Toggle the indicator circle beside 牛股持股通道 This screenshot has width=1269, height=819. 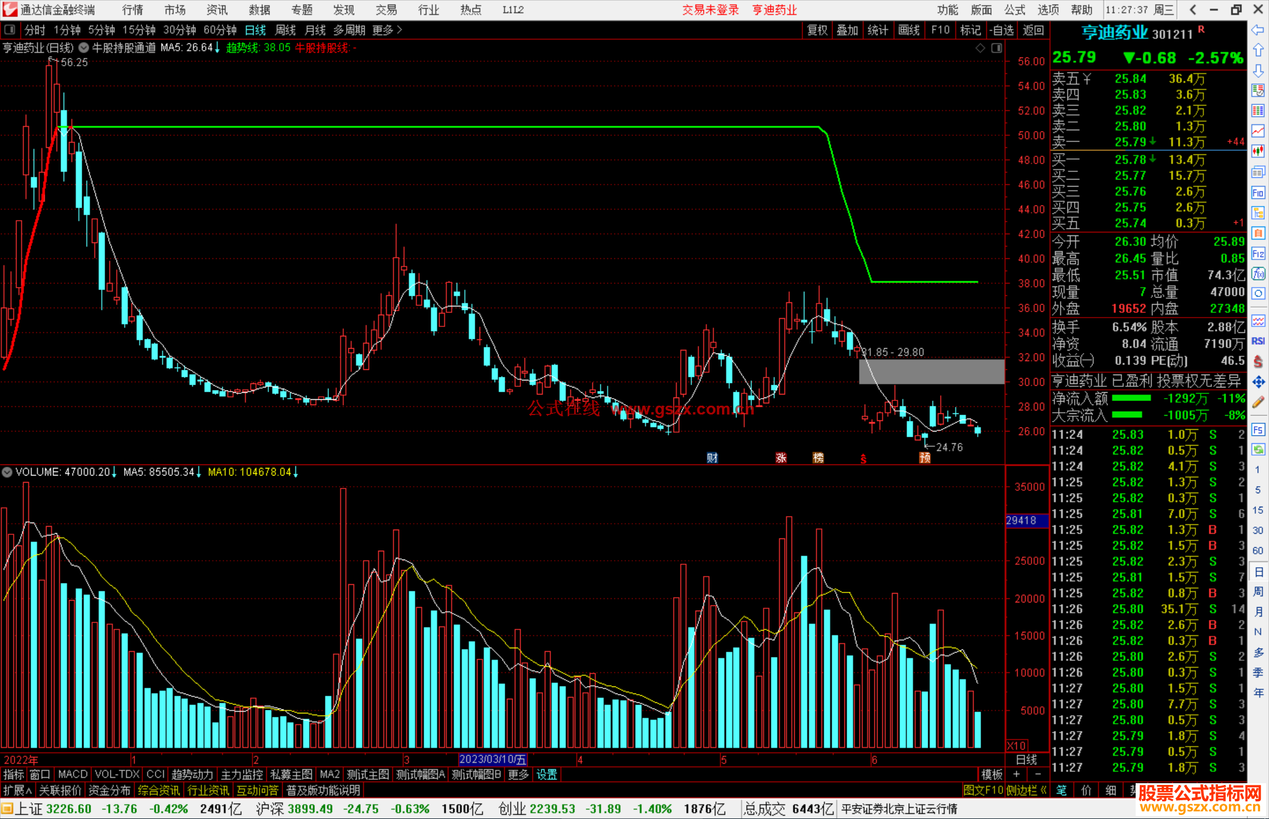pos(84,48)
